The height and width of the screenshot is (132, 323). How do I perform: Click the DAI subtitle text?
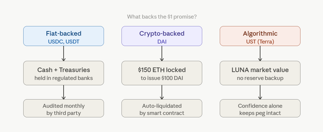coord(162,42)
